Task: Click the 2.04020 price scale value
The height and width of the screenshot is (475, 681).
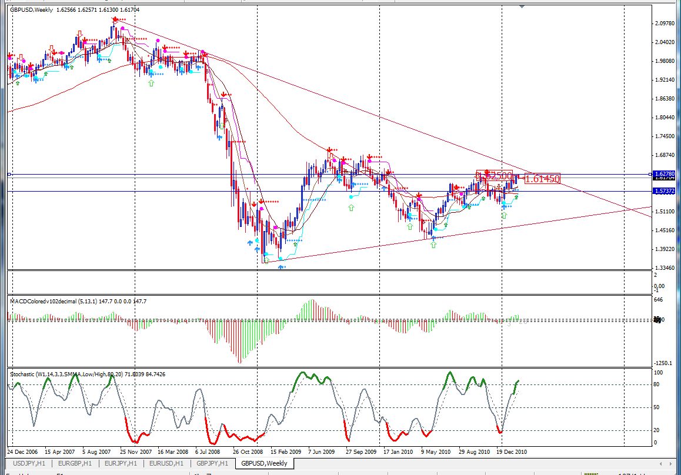Action: (665, 42)
